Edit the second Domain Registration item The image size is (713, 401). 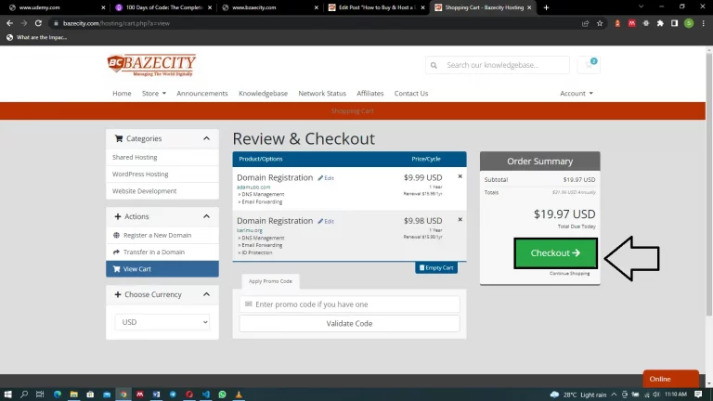point(326,222)
